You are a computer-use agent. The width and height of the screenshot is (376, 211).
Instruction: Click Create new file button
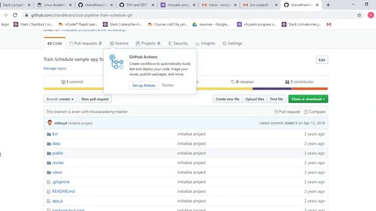227,99
